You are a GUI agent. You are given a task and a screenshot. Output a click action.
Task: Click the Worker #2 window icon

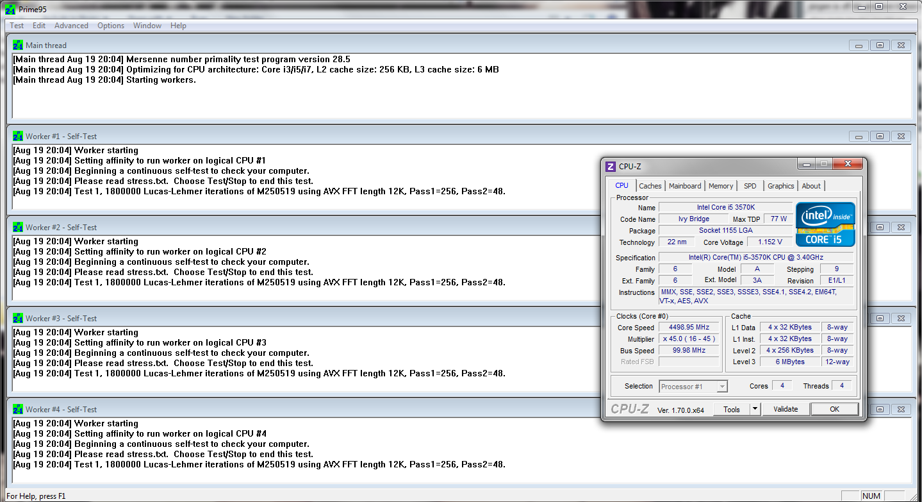pyautogui.click(x=18, y=228)
